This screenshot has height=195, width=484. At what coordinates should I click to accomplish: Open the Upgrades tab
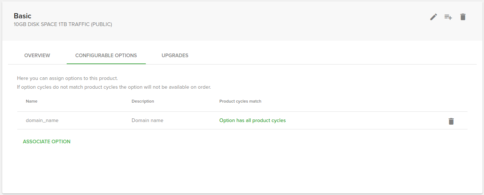point(175,55)
